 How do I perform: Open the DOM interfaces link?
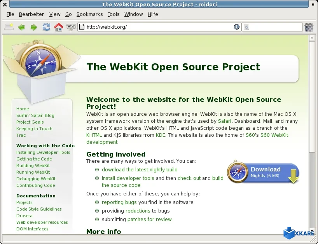click(x=32, y=229)
